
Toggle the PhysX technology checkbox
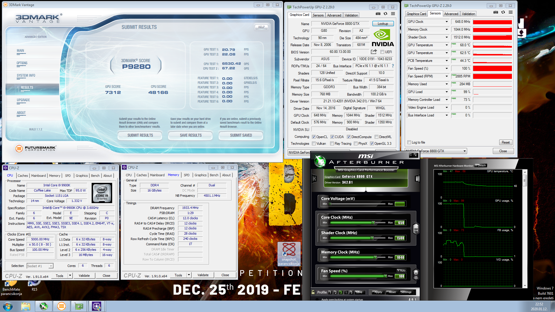click(x=356, y=144)
